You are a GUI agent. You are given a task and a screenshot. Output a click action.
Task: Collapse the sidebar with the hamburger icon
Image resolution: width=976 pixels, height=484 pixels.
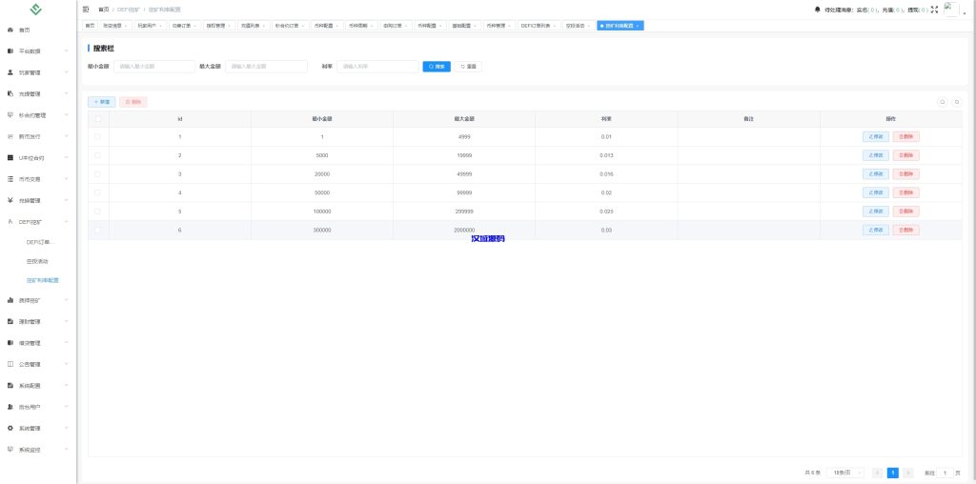[x=86, y=9]
